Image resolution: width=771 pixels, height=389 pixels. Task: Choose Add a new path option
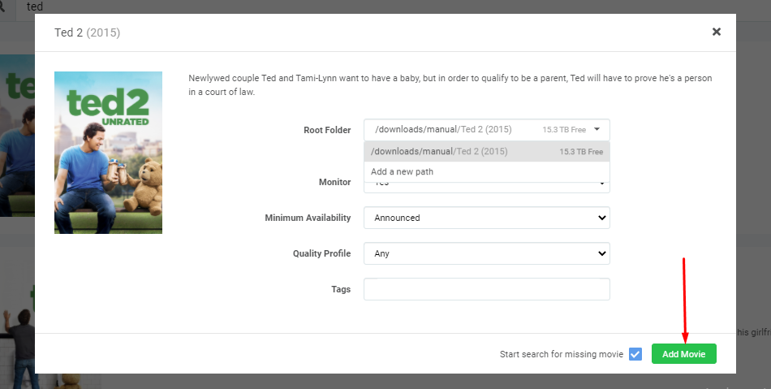487,171
